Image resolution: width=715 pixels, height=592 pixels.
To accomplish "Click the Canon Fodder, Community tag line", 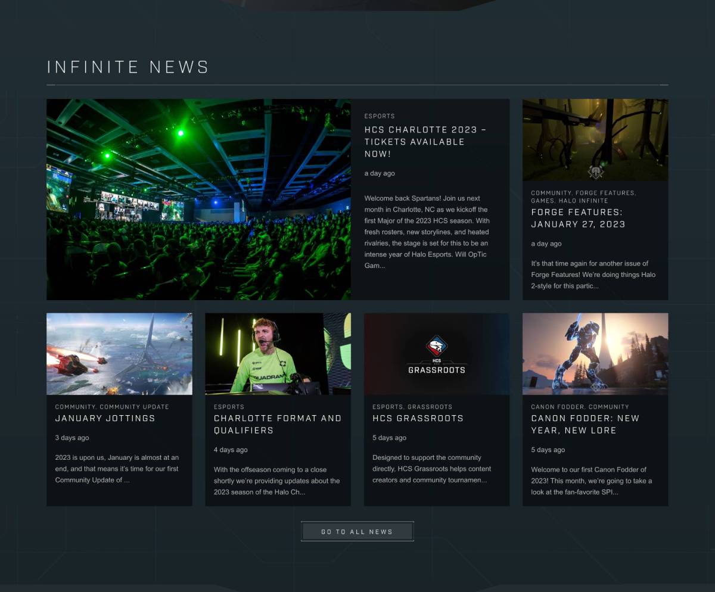I will (x=580, y=407).
